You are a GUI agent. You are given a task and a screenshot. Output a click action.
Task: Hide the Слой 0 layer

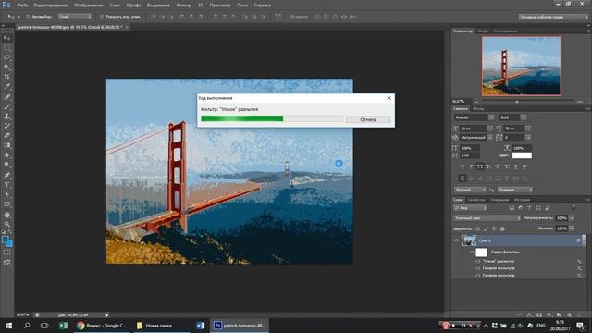456,240
